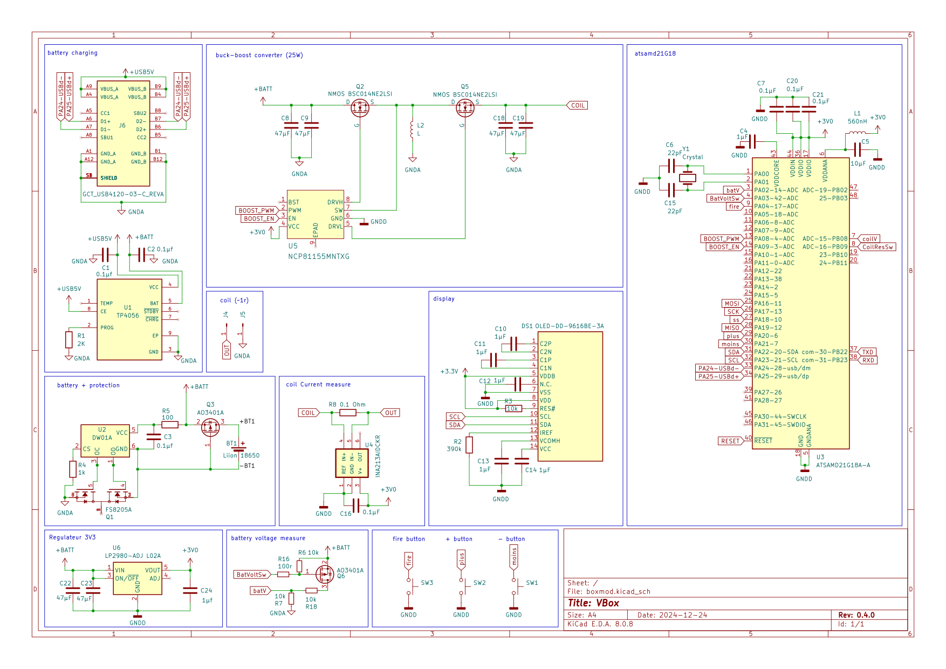Click 'Rev: 0.4.0' text
The height and width of the screenshot is (669, 946).
(856, 615)
